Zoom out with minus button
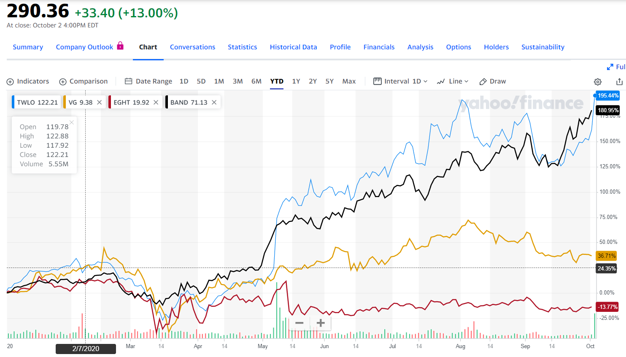This screenshot has height=357, width=626. (x=300, y=323)
